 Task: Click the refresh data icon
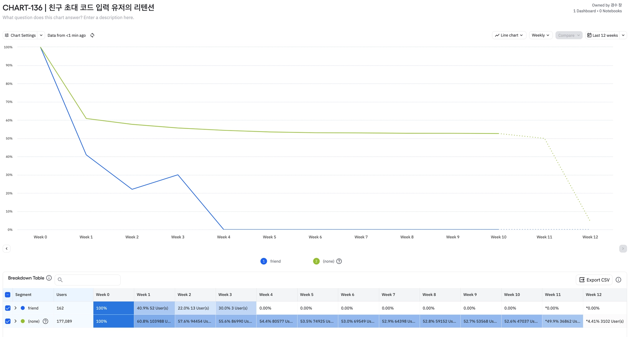92,35
